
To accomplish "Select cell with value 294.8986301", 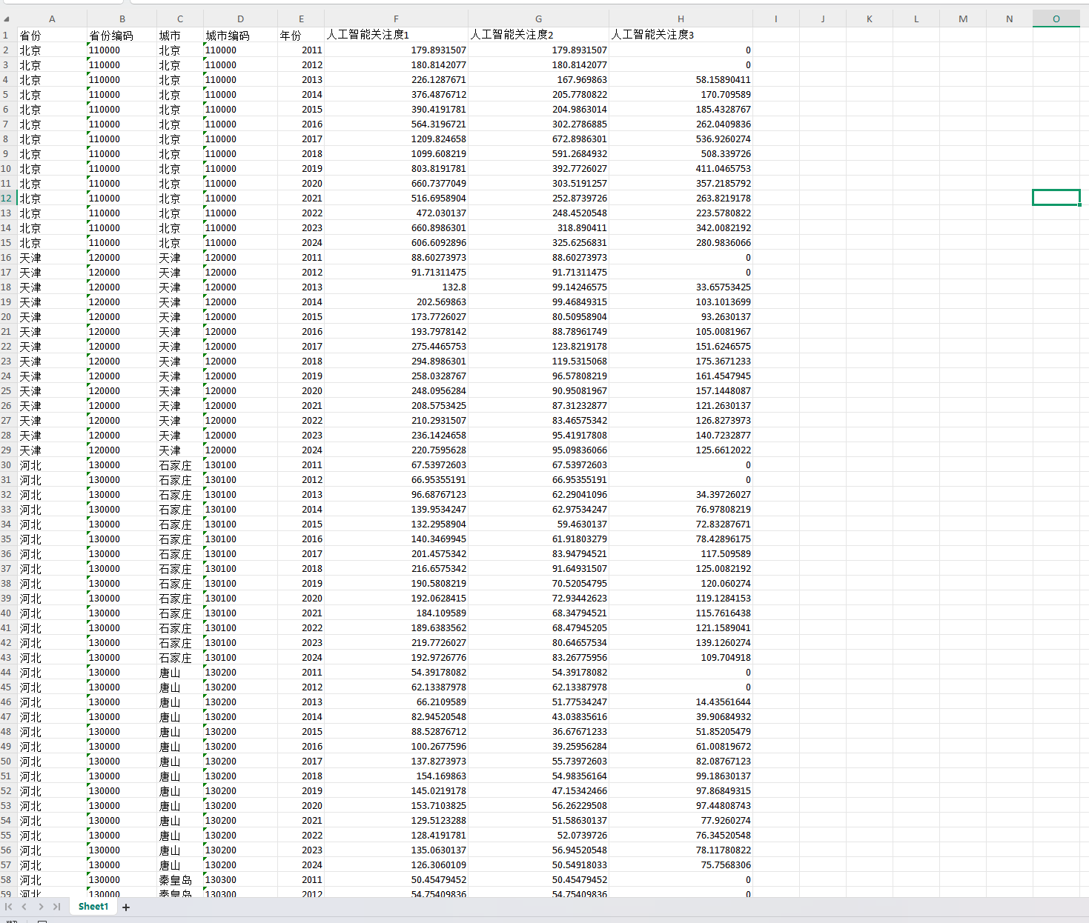I will point(397,361).
